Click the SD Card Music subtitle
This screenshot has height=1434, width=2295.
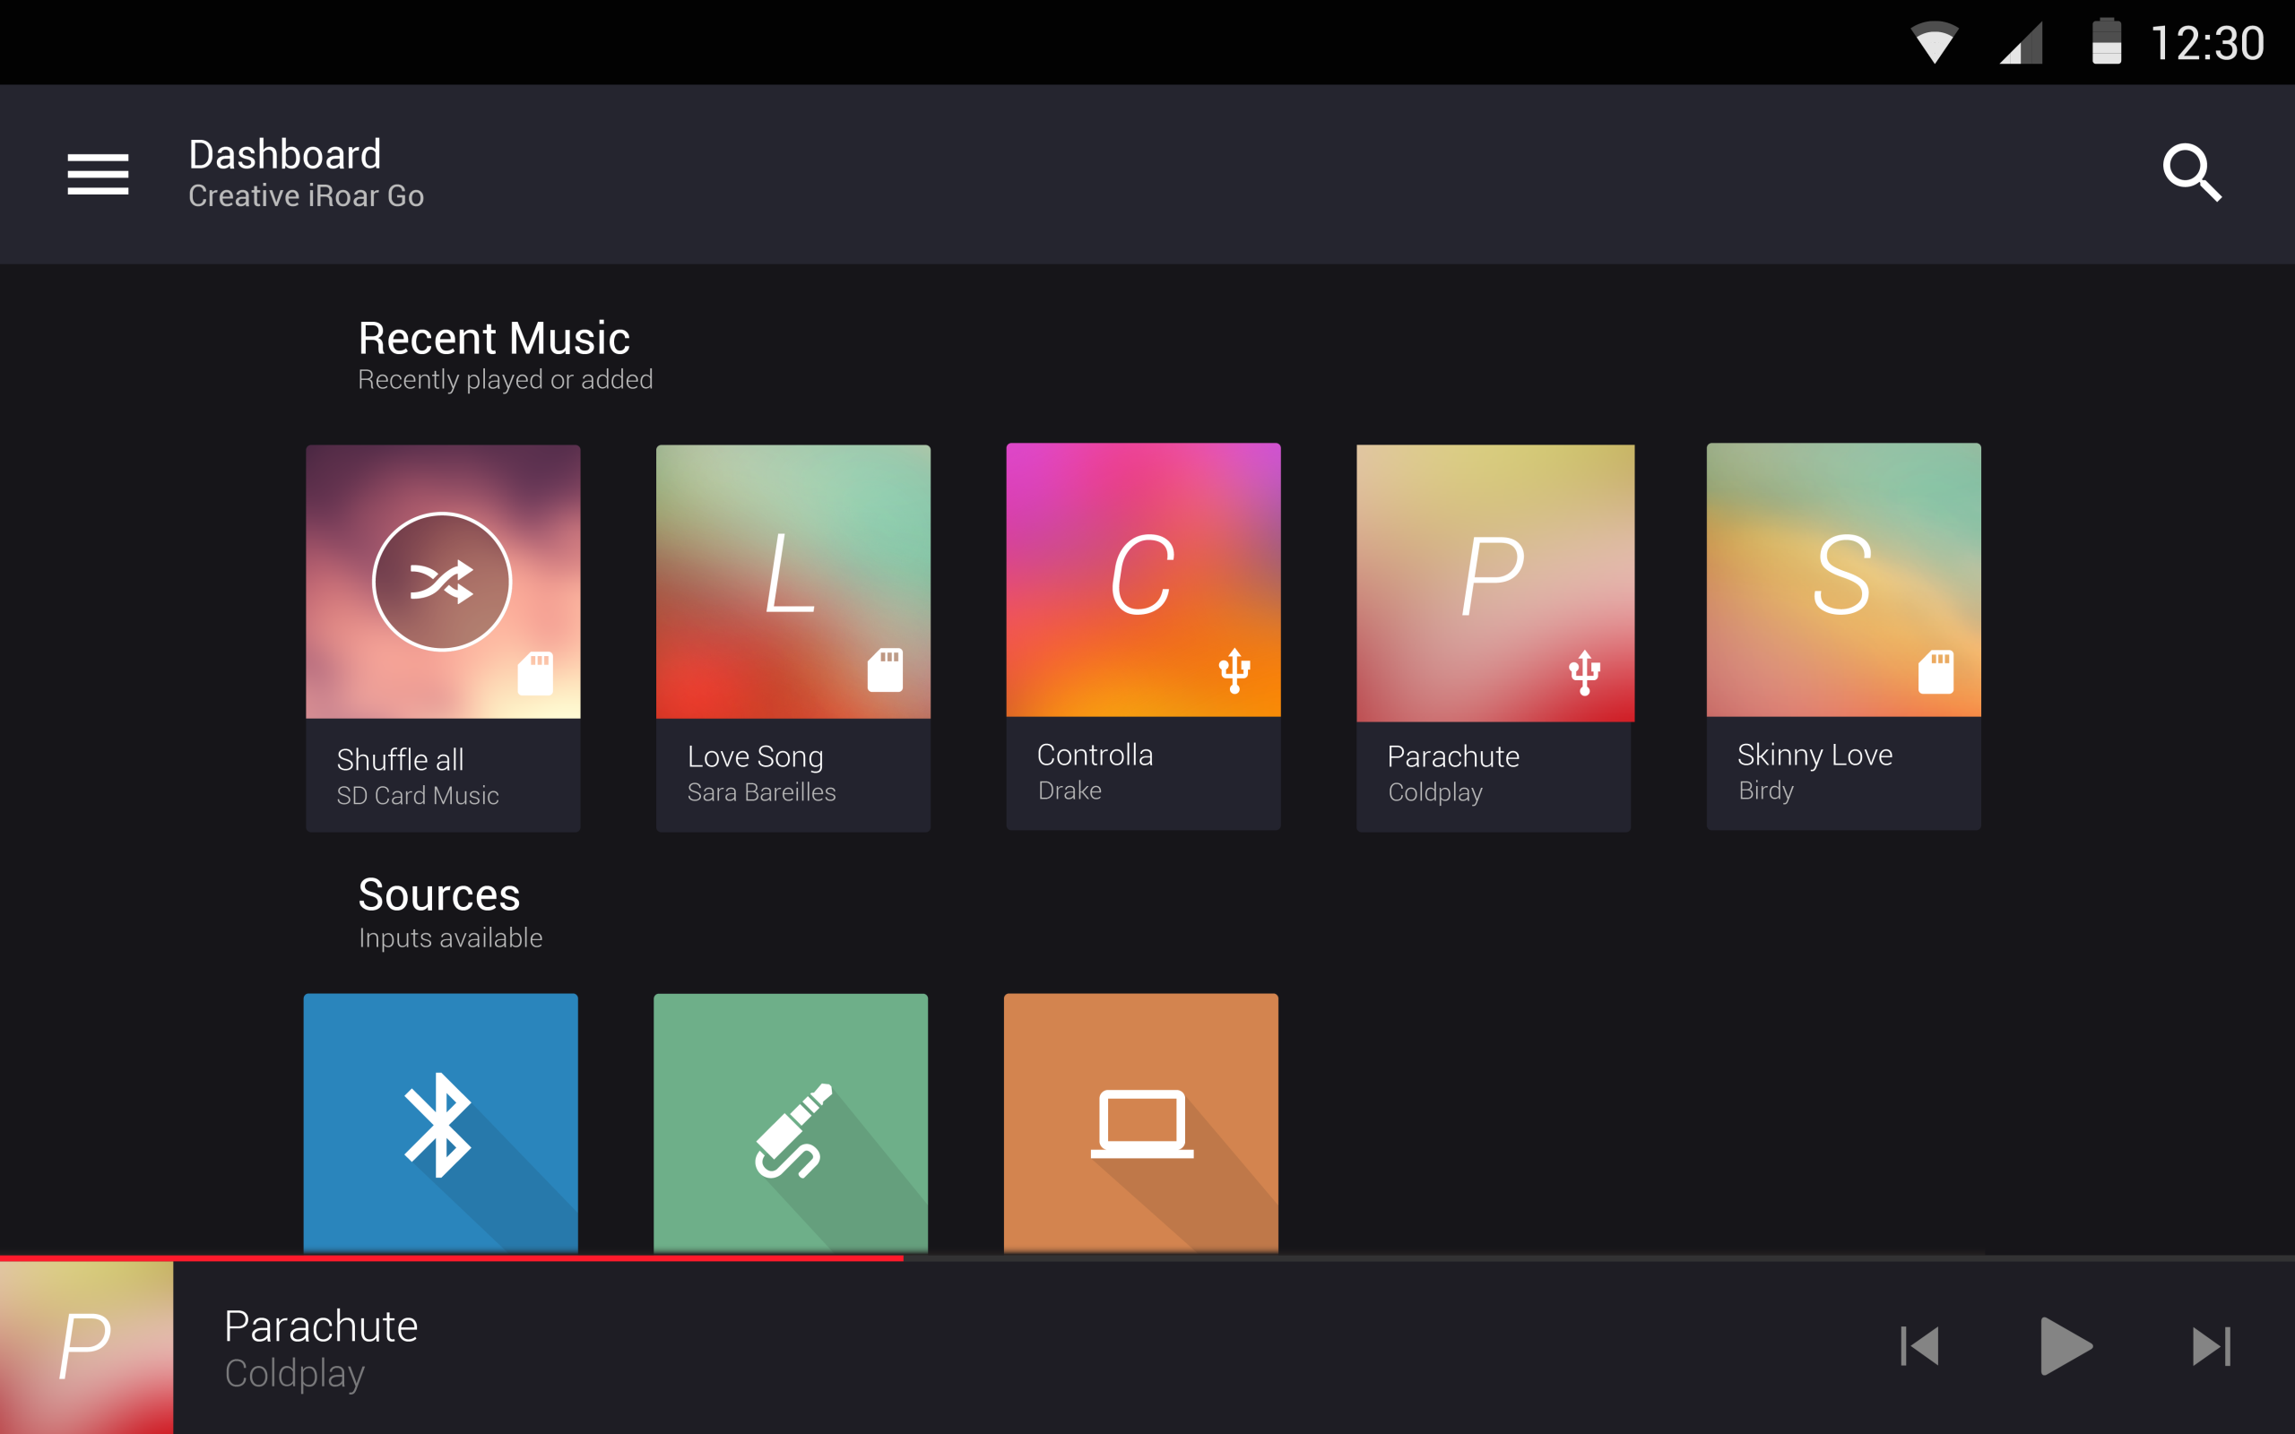pos(417,796)
